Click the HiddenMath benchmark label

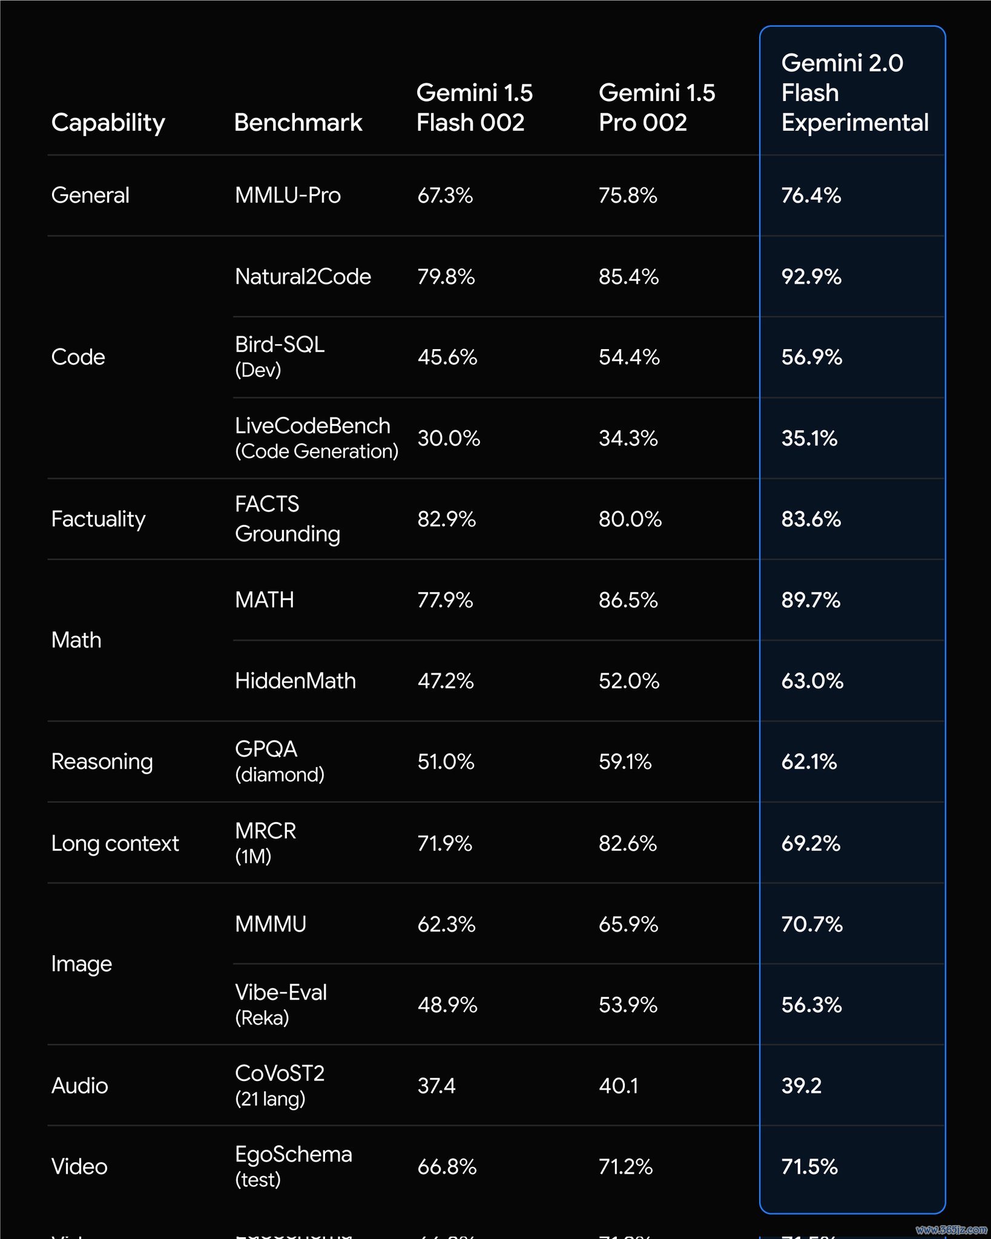point(295,681)
